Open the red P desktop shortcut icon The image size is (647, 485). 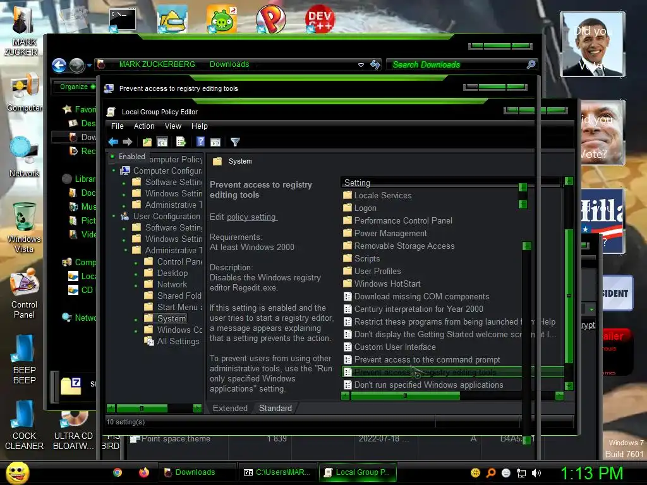coord(270,19)
